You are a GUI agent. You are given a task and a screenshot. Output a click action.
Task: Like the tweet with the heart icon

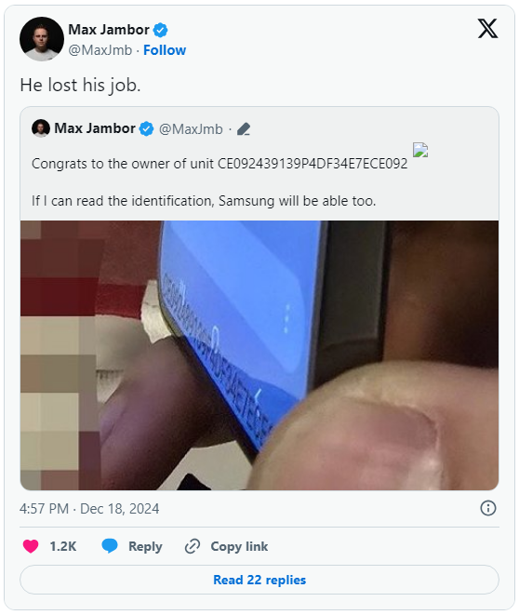31,546
